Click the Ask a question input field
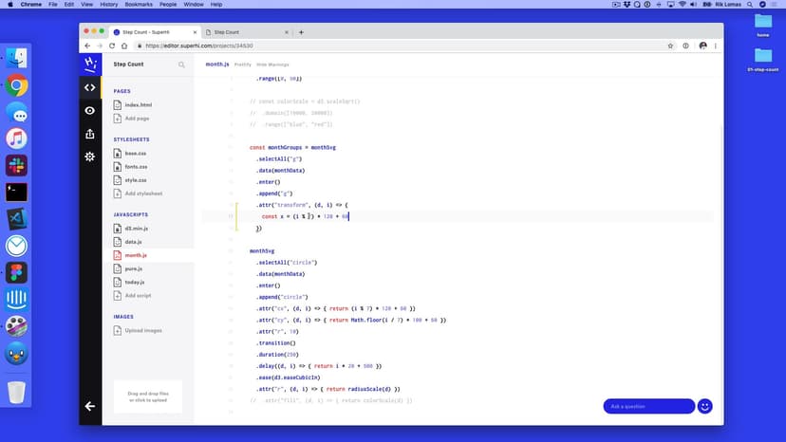The width and height of the screenshot is (786, 442). coord(648,406)
